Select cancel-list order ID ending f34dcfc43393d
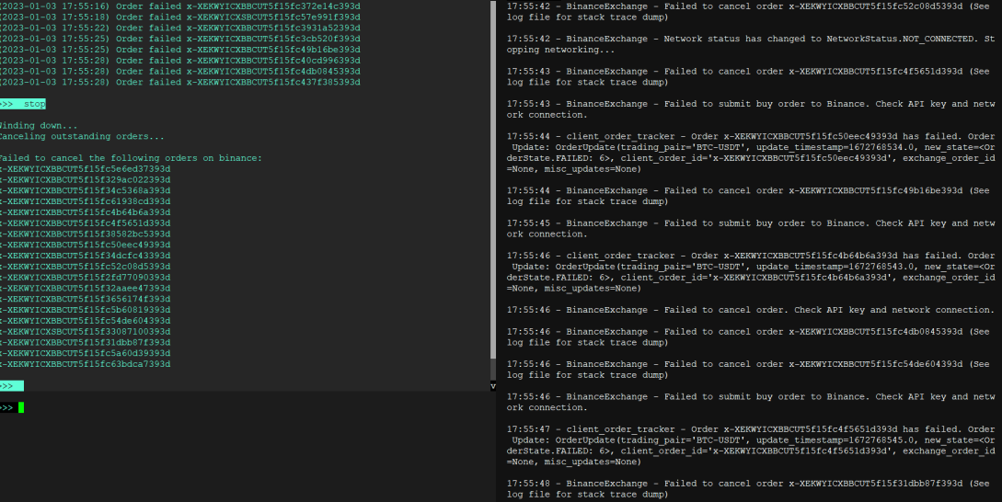The image size is (1002, 502). click(85, 257)
